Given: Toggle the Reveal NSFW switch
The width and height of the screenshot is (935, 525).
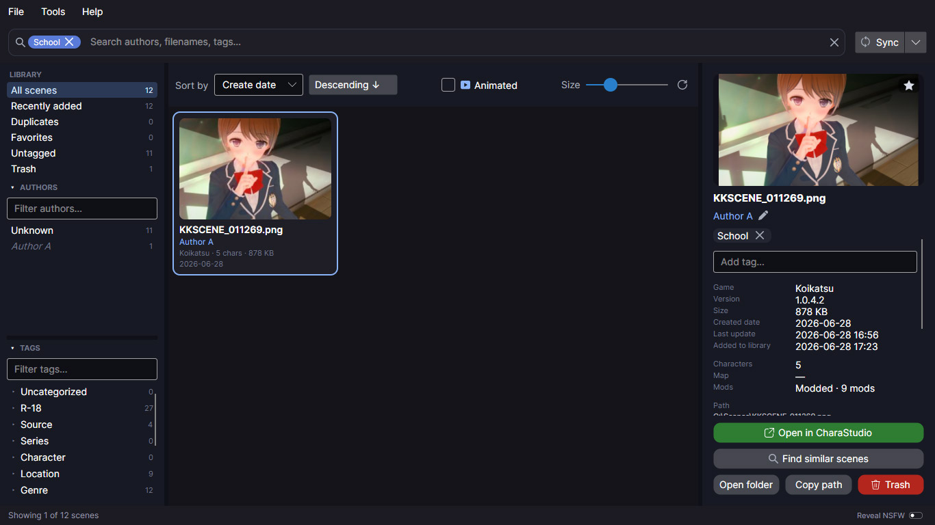Looking at the screenshot, I should pos(917,515).
